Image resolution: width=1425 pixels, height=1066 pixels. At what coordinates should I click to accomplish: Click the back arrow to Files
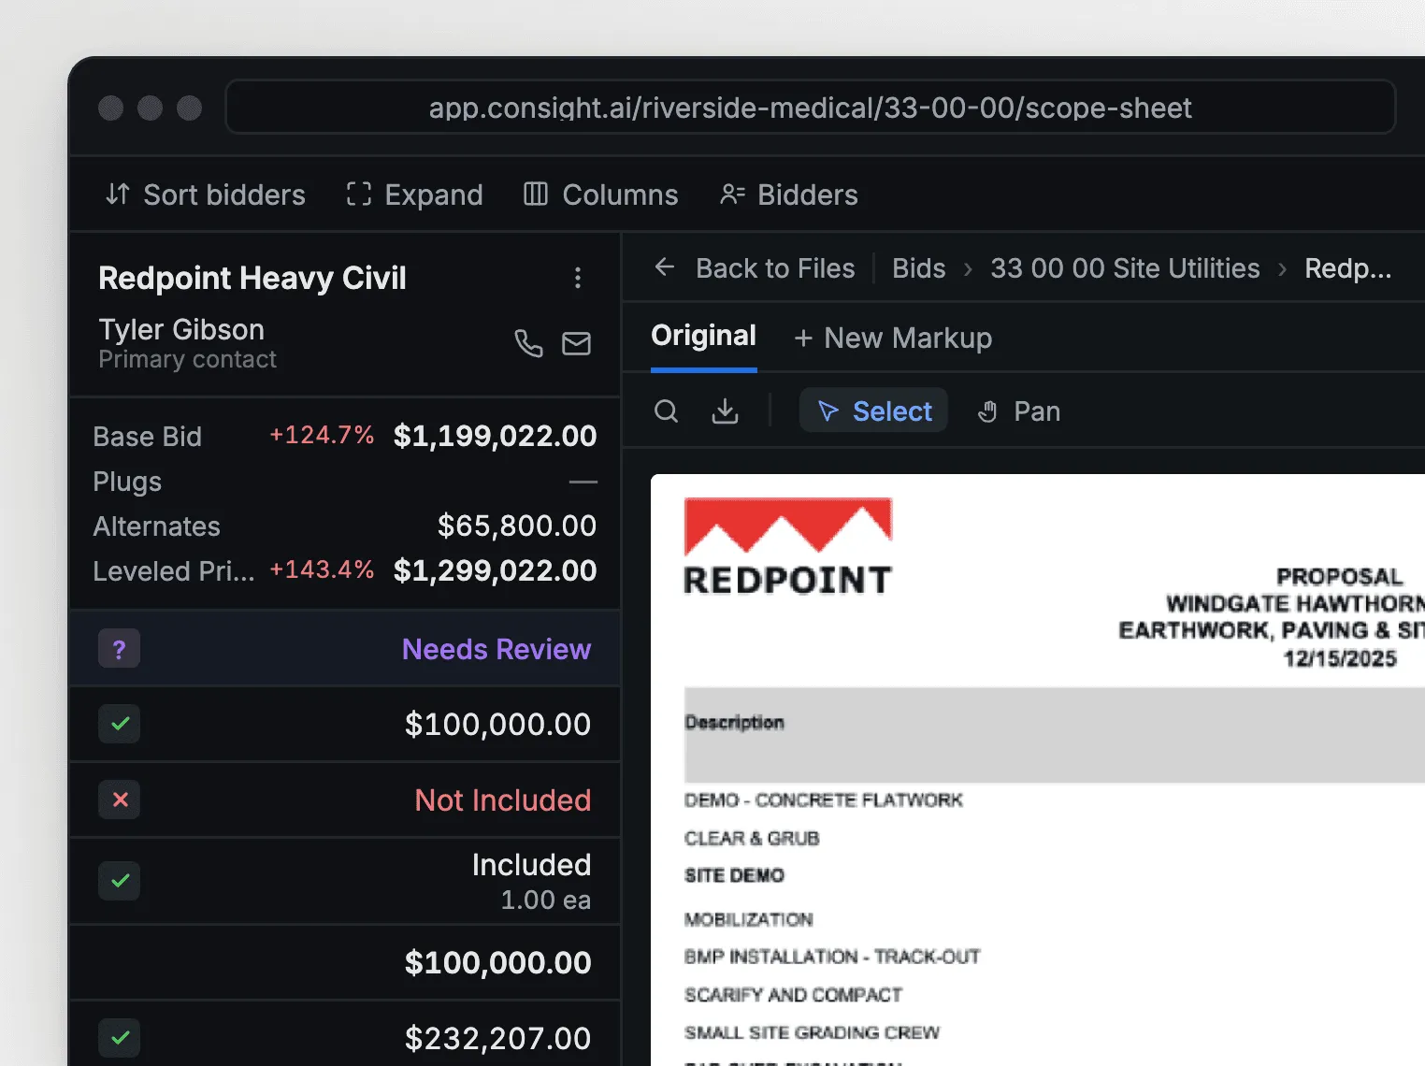click(x=665, y=267)
